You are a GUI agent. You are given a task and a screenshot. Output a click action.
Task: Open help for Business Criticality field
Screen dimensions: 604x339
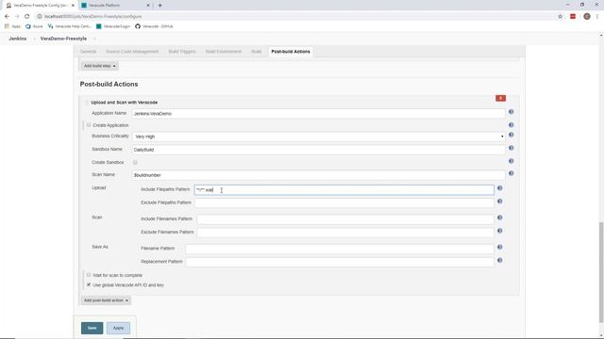pos(511,135)
